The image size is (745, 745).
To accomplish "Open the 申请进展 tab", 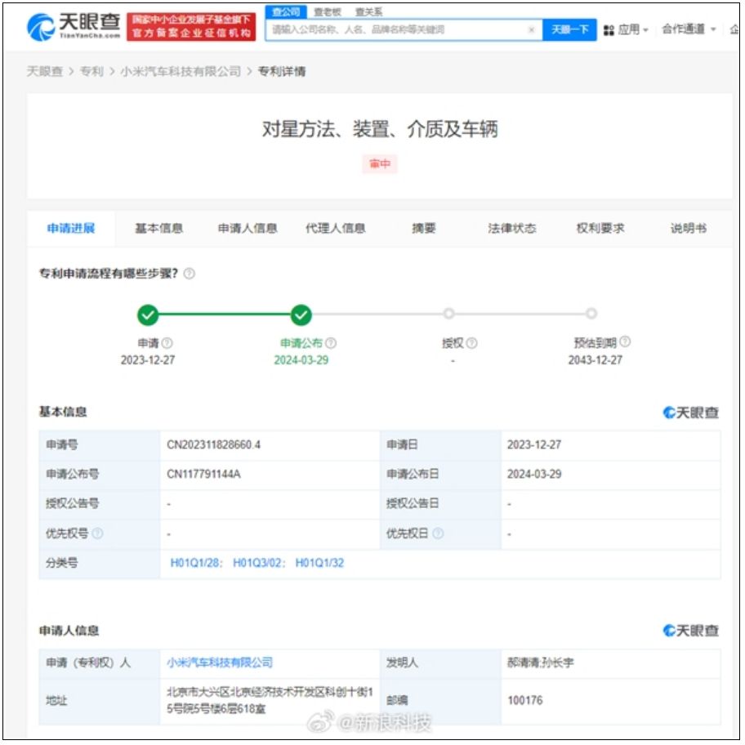I will pyautogui.click(x=71, y=229).
